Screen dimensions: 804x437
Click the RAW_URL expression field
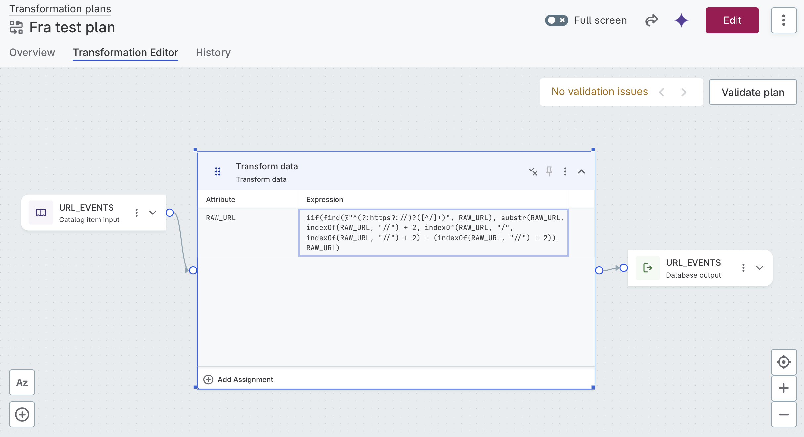coord(433,232)
